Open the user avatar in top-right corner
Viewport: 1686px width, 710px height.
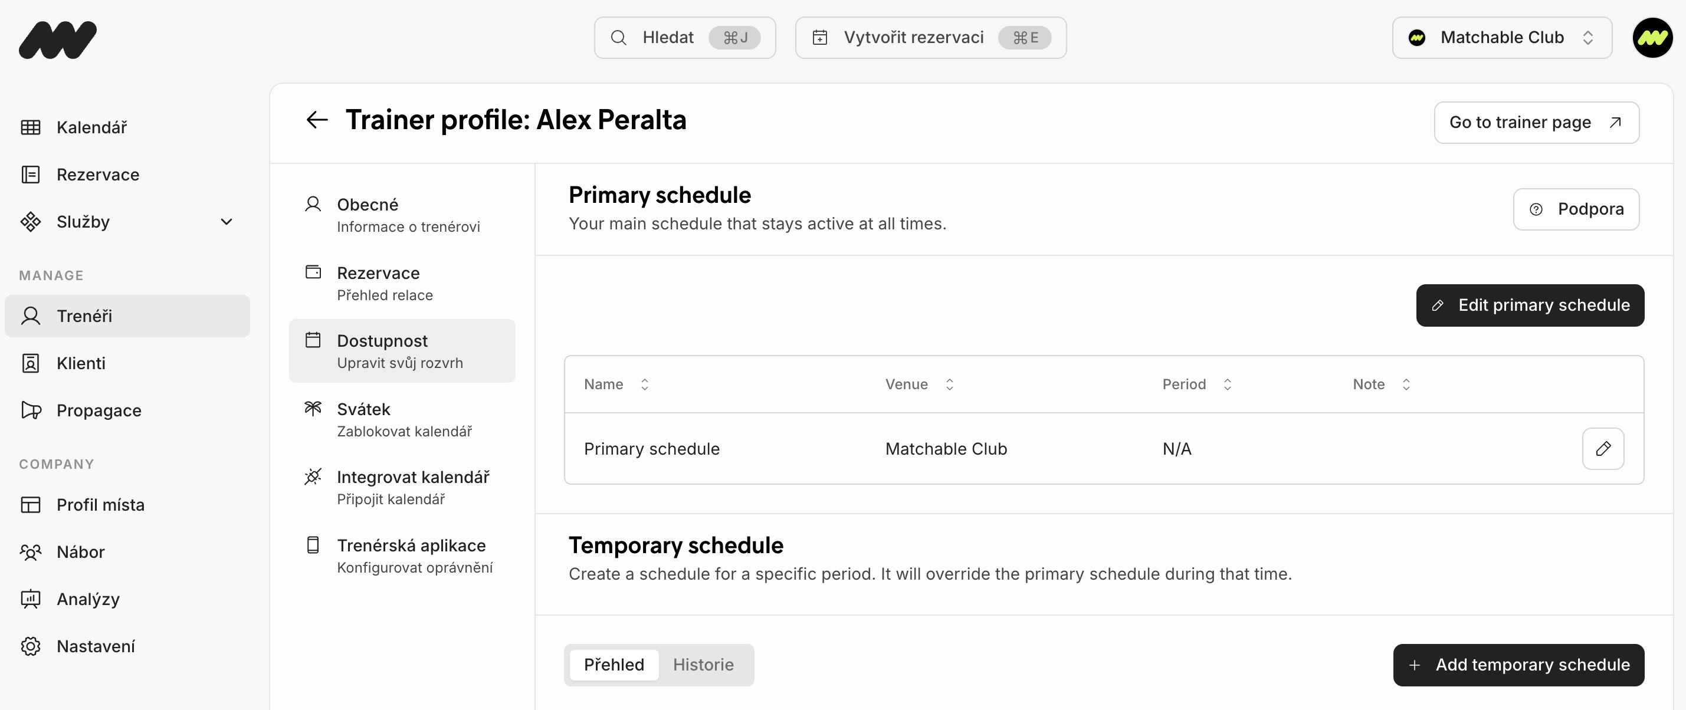coord(1651,38)
